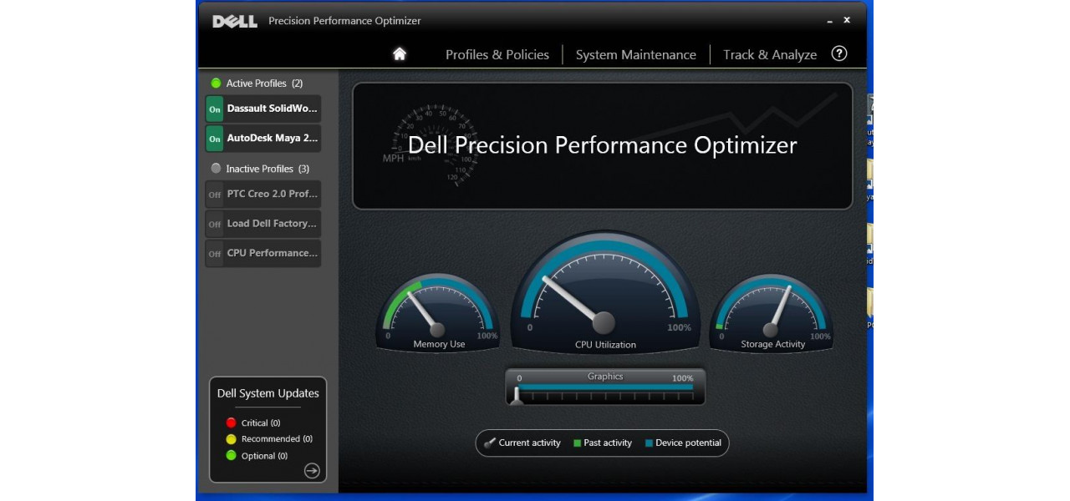1070x501 pixels.
Task: Click the Optional (0) updates label
Action: (x=264, y=456)
